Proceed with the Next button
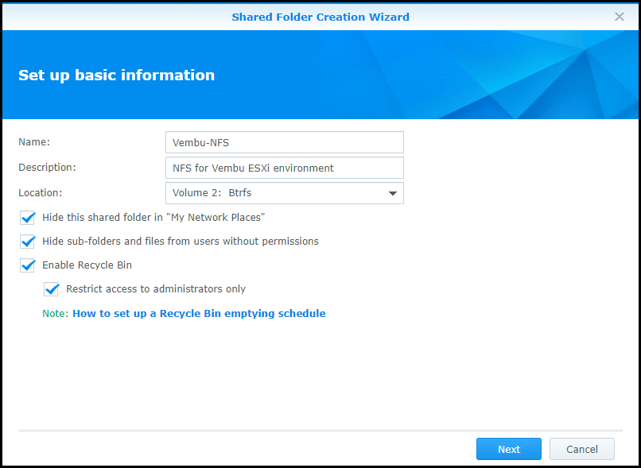 tap(509, 449)
